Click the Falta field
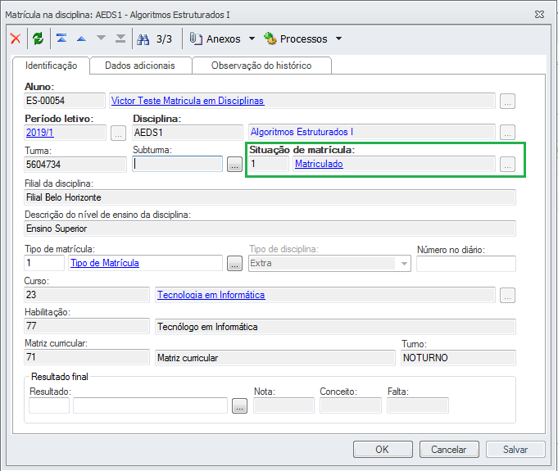 click(418, 405)
